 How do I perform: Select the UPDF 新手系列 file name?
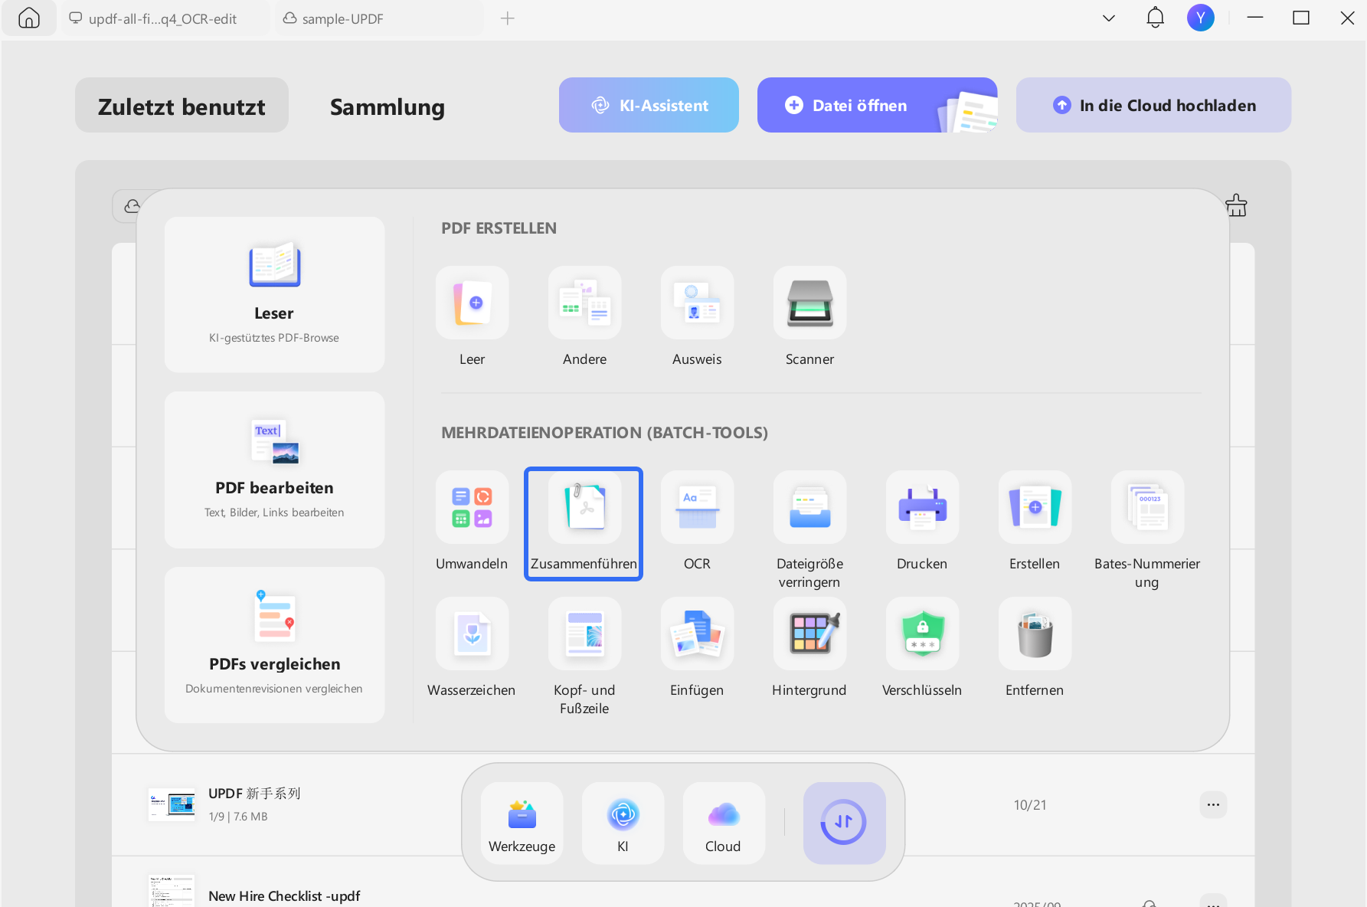tap(254, 794)
